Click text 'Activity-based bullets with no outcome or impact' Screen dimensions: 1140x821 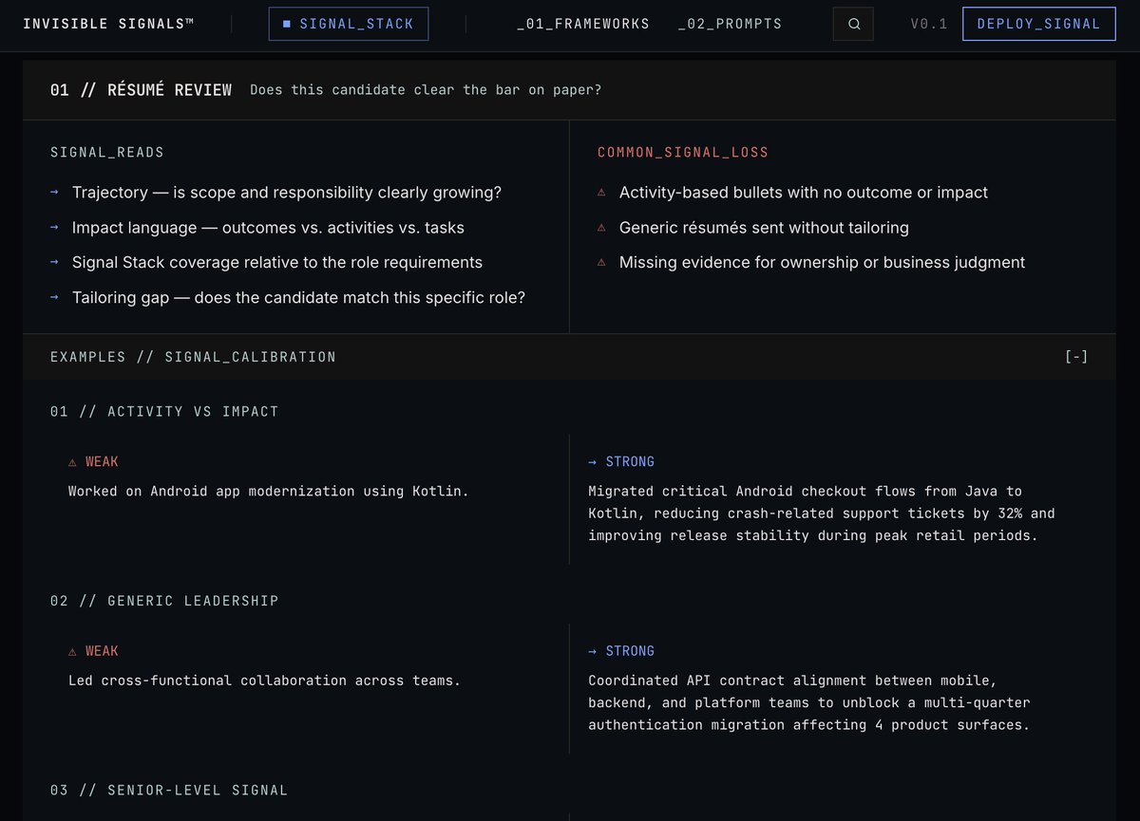(804, 193)
